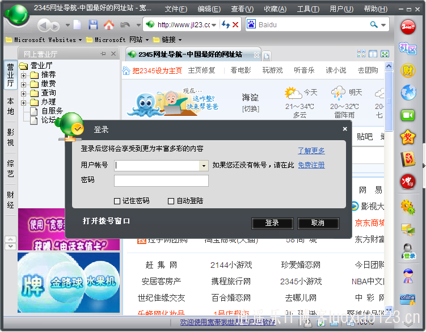This screenshot has width=426, height=332.
Task: Open the Microsoft Websites favorites dropdown
Action: (80, 40)
